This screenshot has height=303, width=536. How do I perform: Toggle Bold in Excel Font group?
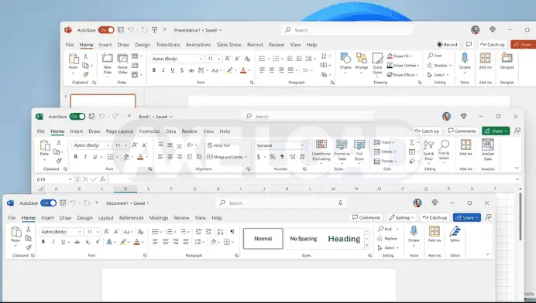[x=76, y=157]
